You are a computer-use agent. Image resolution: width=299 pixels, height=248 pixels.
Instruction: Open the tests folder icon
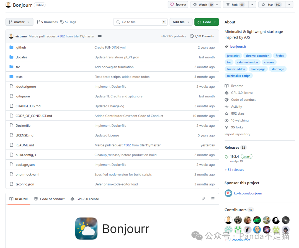[11, 76]
